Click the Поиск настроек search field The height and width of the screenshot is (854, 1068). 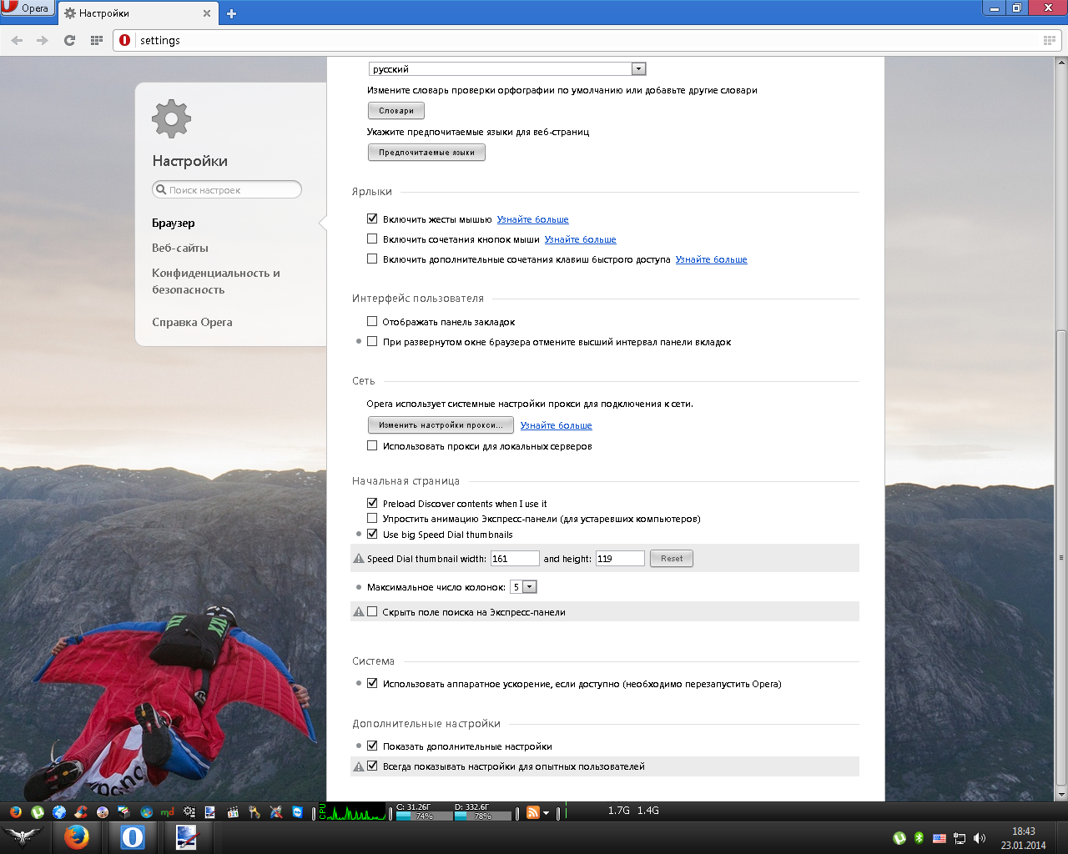[x=227, y=190]
